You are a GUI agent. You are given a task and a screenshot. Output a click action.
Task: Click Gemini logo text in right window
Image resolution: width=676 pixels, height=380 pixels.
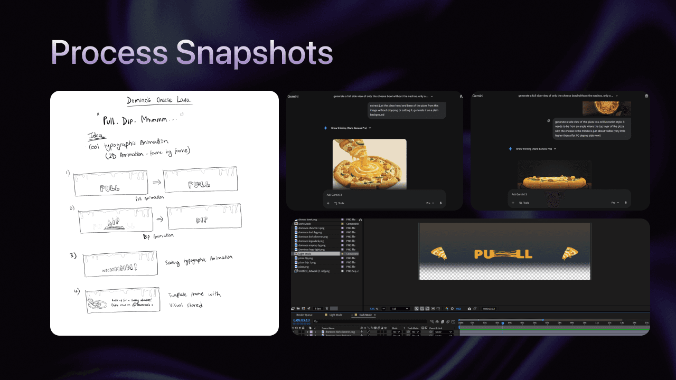477,96
